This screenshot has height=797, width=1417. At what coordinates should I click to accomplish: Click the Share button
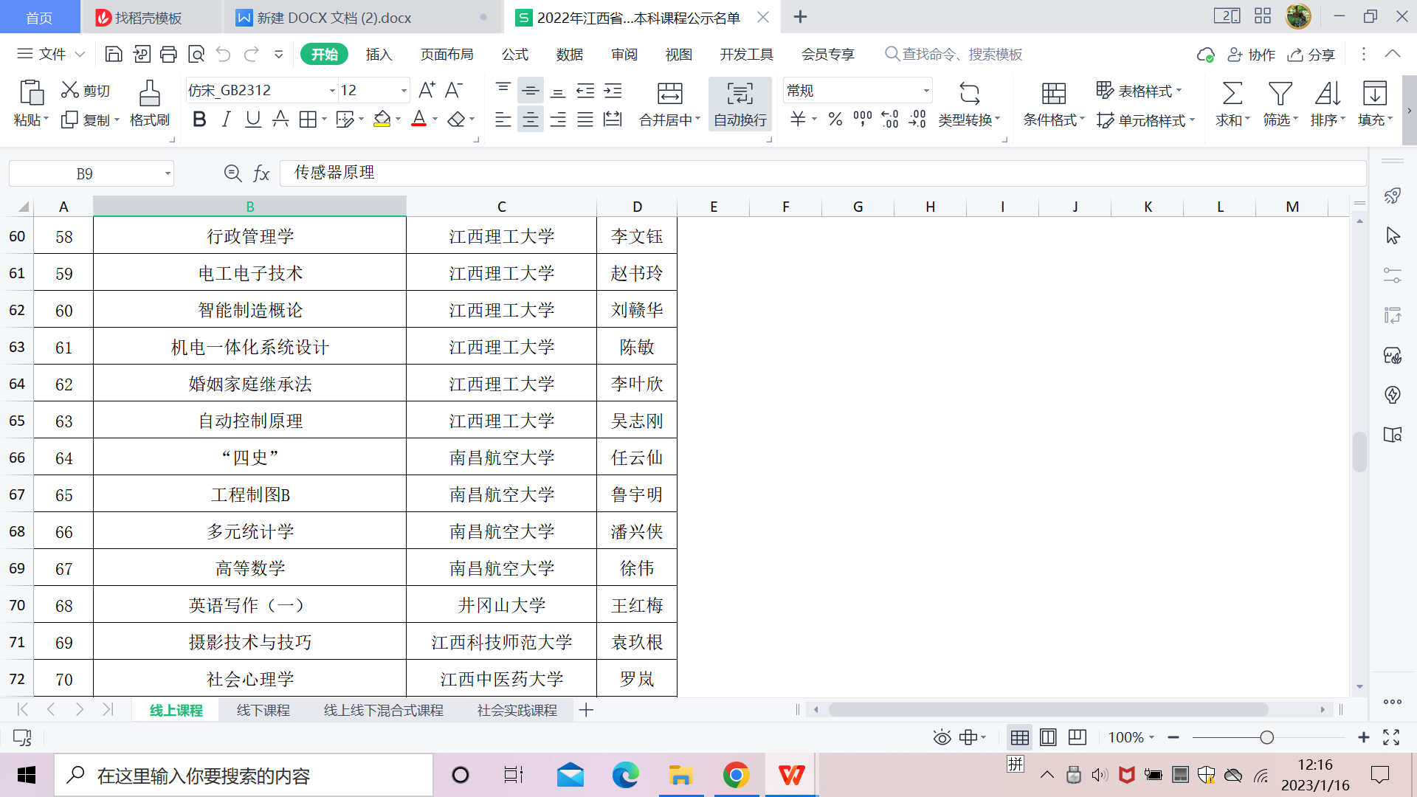[x=1311, y=55]
